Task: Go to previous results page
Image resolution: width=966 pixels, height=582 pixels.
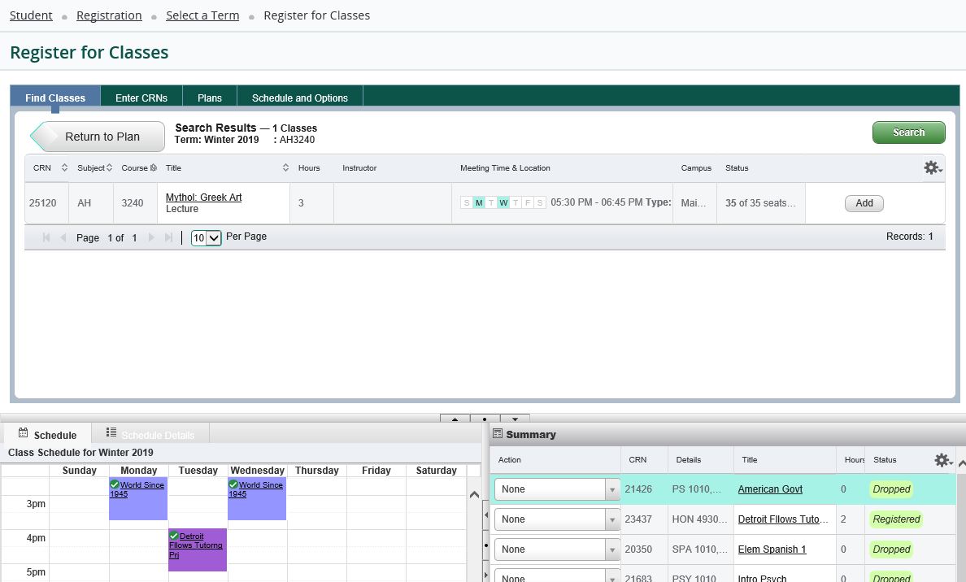Action: pyautogui.click(x=63, y=237)
